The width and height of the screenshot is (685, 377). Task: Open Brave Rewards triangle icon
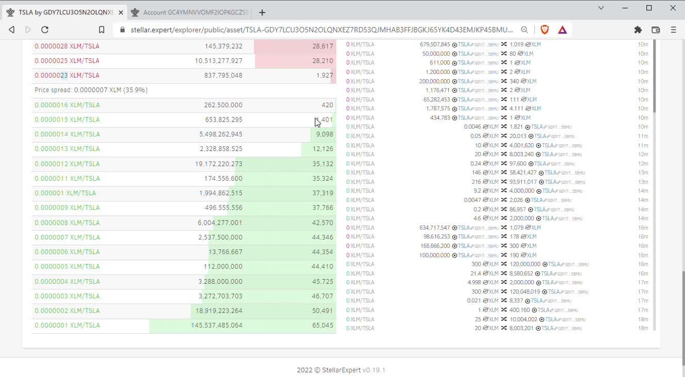[x=562, y=30]
